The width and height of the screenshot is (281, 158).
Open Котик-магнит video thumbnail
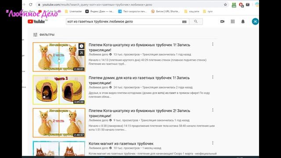point(59,148)
